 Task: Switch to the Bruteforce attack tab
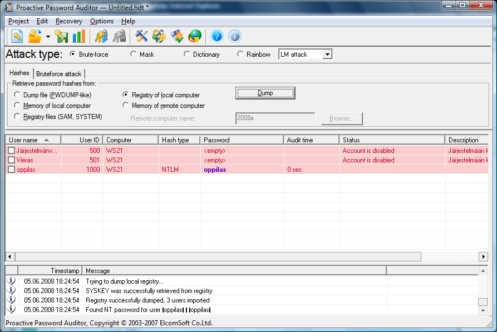[x=58, y=74]
